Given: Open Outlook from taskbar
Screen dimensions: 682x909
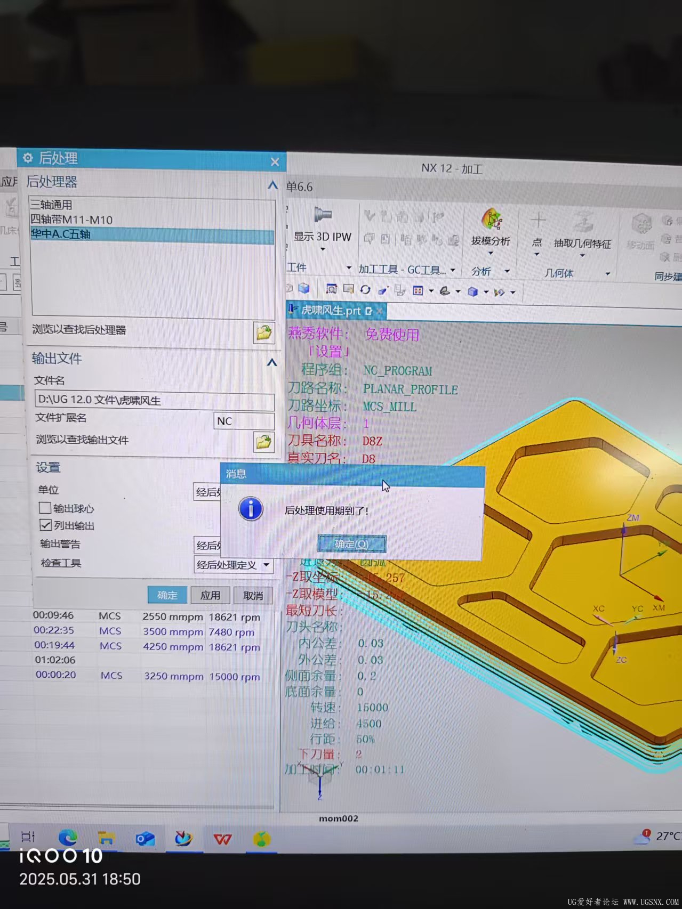Looking at the screenshot, I should [x=145, y=839].
